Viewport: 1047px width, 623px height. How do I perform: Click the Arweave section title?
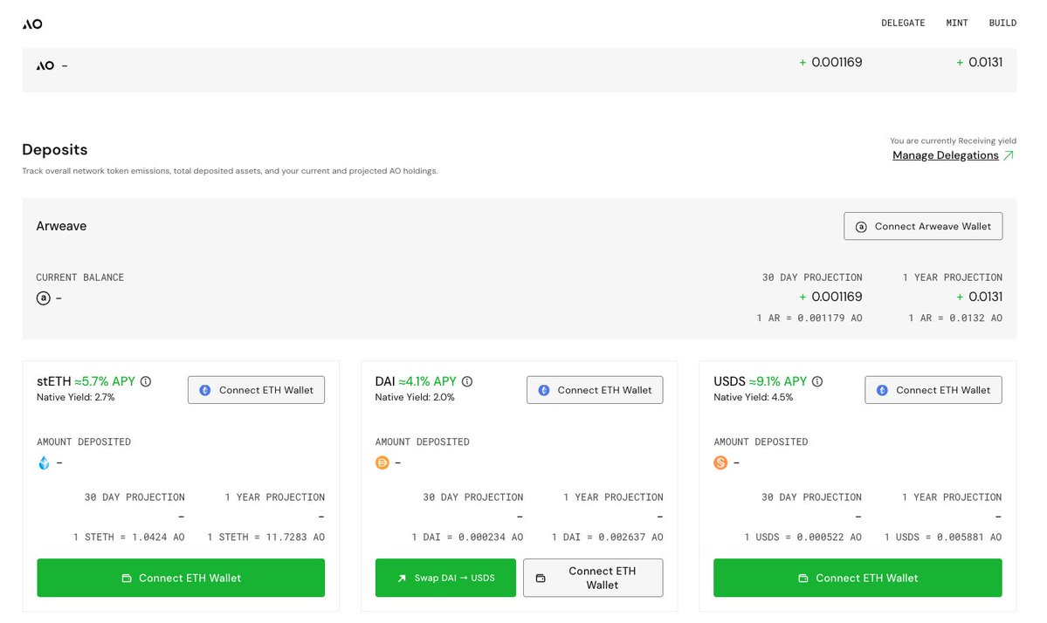61,226
